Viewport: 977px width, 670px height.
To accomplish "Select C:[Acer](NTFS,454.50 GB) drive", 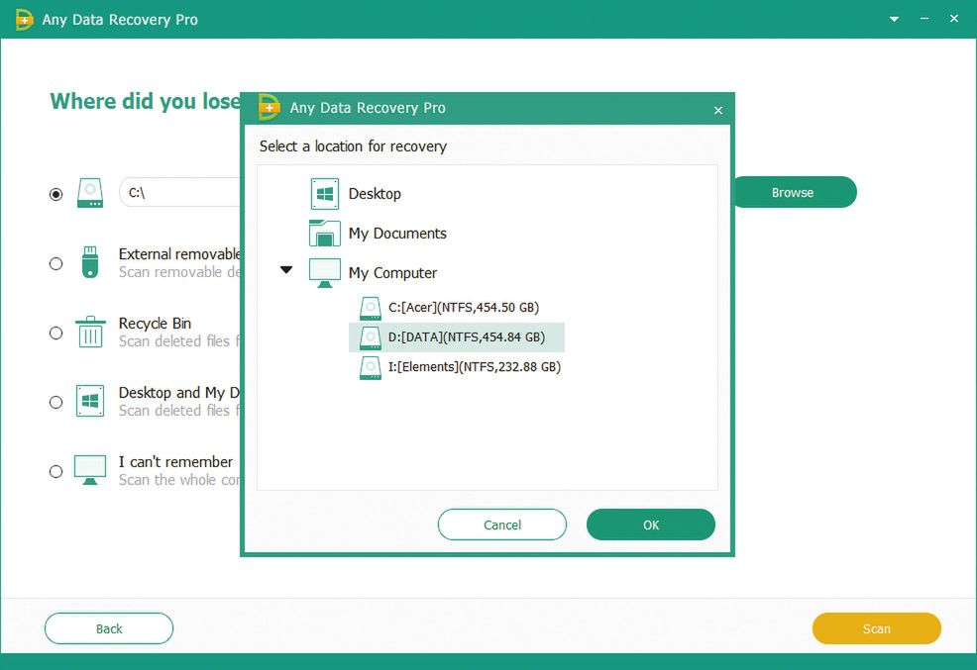I will point(464,308).
